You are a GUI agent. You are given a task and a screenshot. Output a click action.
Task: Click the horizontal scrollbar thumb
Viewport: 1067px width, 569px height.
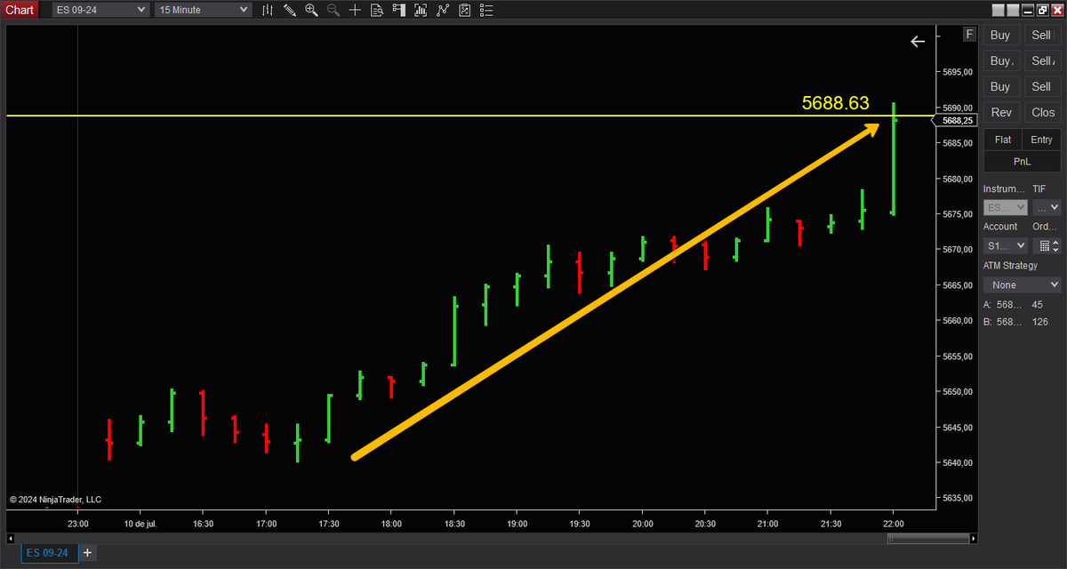(928, 539)
